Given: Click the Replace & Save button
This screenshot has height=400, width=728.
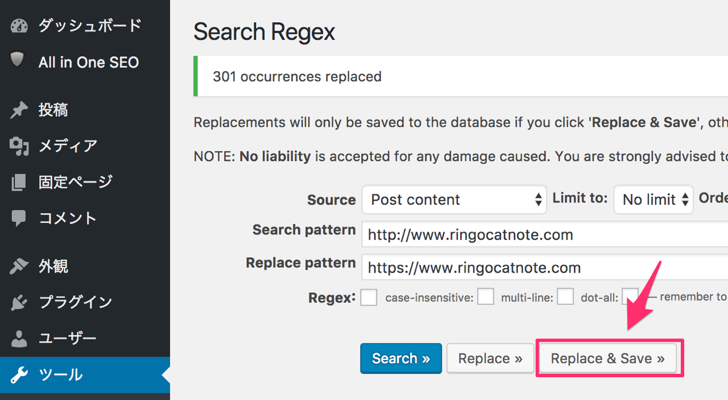Looking at the screenshot, I should 607,358.
